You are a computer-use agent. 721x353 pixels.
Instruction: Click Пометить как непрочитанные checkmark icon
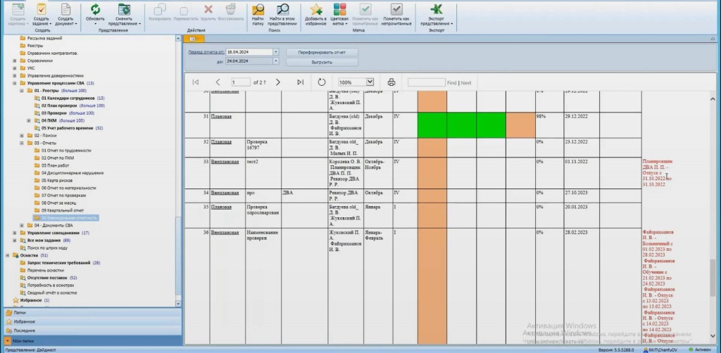(394, 9)
